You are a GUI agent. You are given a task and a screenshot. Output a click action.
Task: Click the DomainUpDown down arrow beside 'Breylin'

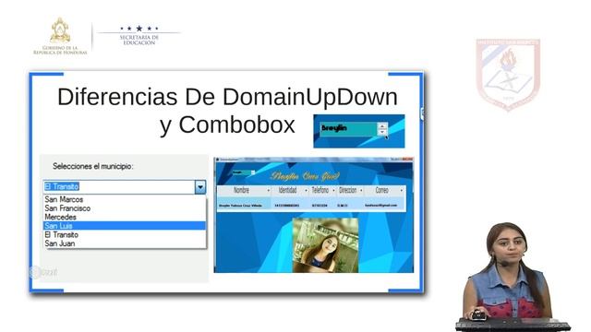[382, 132]
